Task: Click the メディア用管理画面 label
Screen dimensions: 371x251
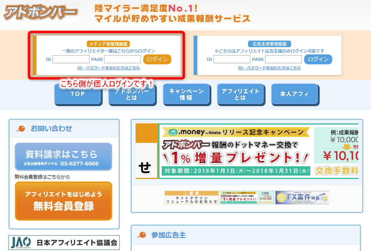Action: pyautogui.click(x=108, y=44)
